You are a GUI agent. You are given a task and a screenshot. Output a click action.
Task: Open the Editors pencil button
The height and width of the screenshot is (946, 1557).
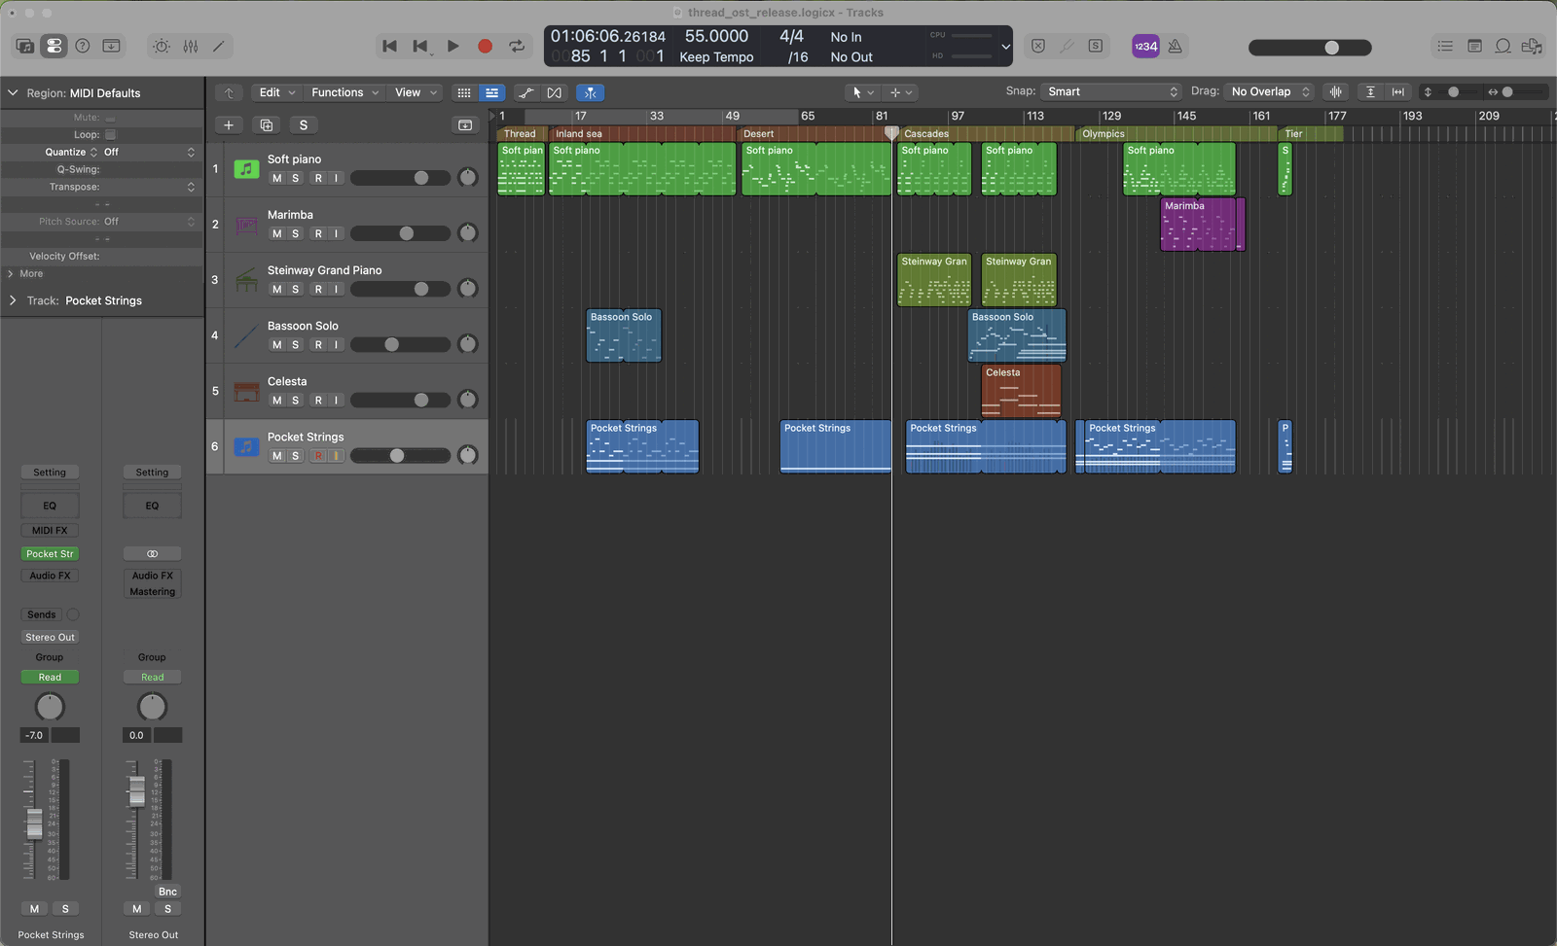tap(219, 46)
